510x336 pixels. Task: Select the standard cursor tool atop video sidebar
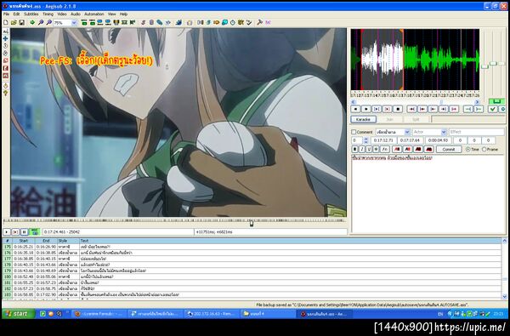[6, 31]
